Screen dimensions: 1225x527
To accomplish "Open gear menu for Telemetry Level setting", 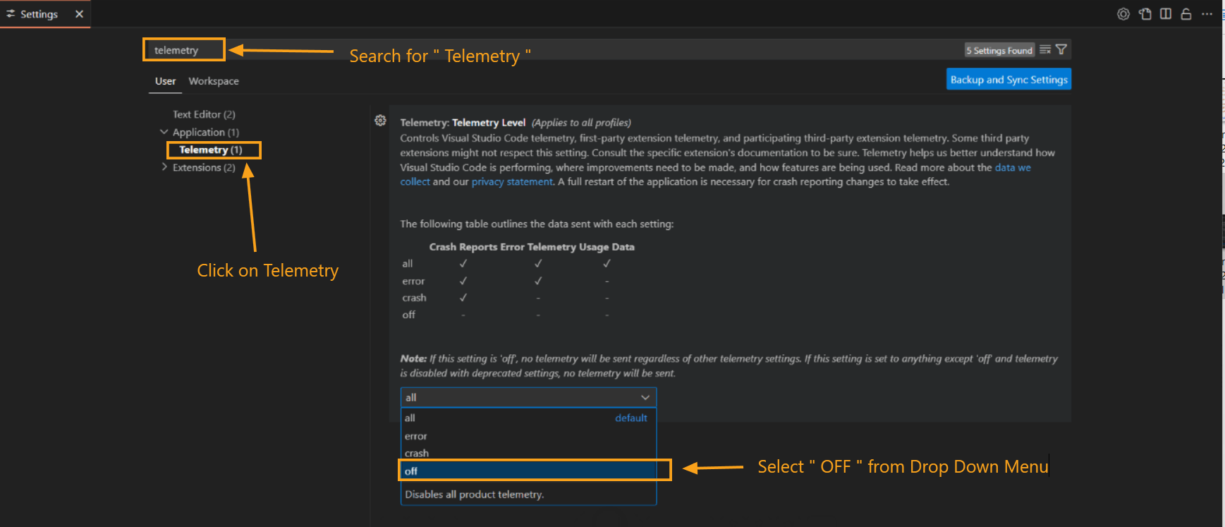I will click(380, 121).
